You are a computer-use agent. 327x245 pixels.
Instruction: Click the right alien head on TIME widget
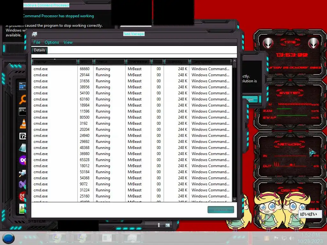(x=314, y=43)
